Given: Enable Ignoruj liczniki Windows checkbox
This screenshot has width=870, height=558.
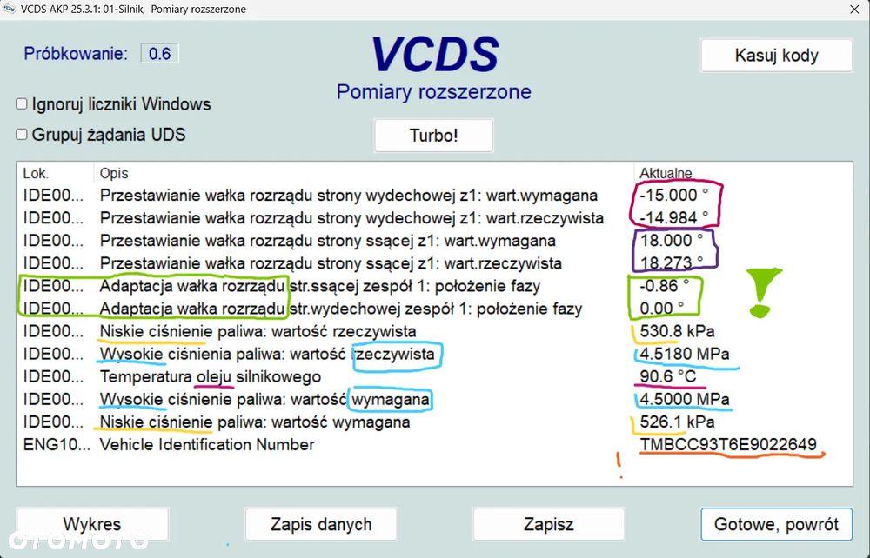Looking at the screenshot, I should [22, 103].
